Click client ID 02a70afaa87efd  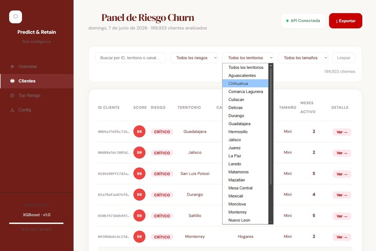click(113, 195)
